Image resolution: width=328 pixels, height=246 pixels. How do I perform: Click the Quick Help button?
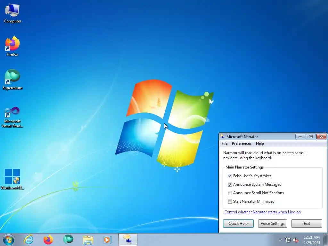click(238, 223)
